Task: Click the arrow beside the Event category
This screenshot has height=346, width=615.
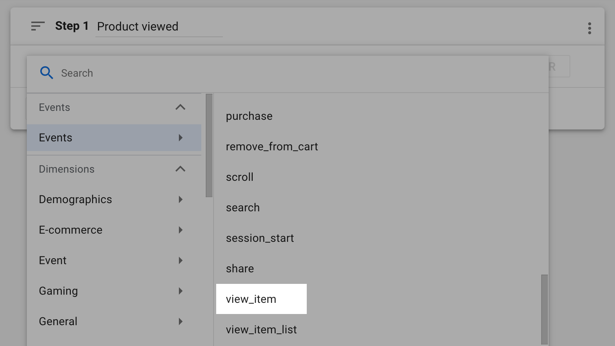Action: pyautogui.click(x=181, y=260)
